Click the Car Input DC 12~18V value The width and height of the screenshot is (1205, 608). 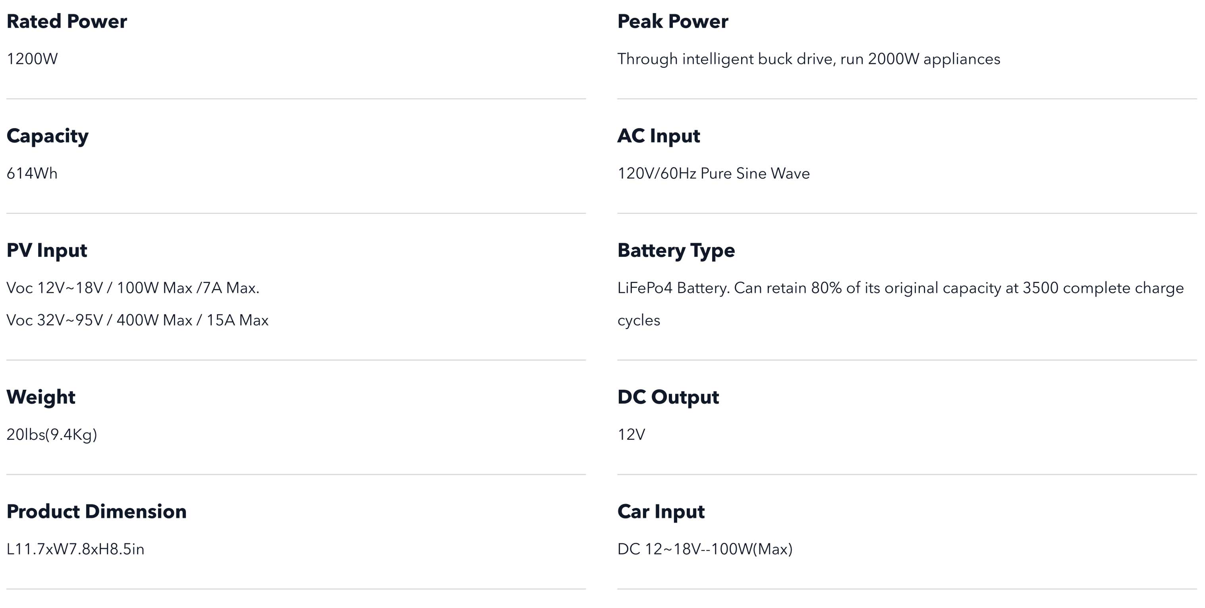tap(705, 549)
